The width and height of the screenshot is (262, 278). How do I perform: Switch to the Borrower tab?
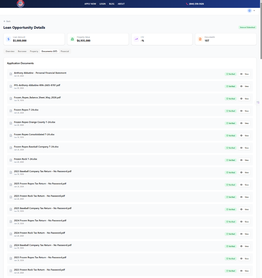click(22, 51)
